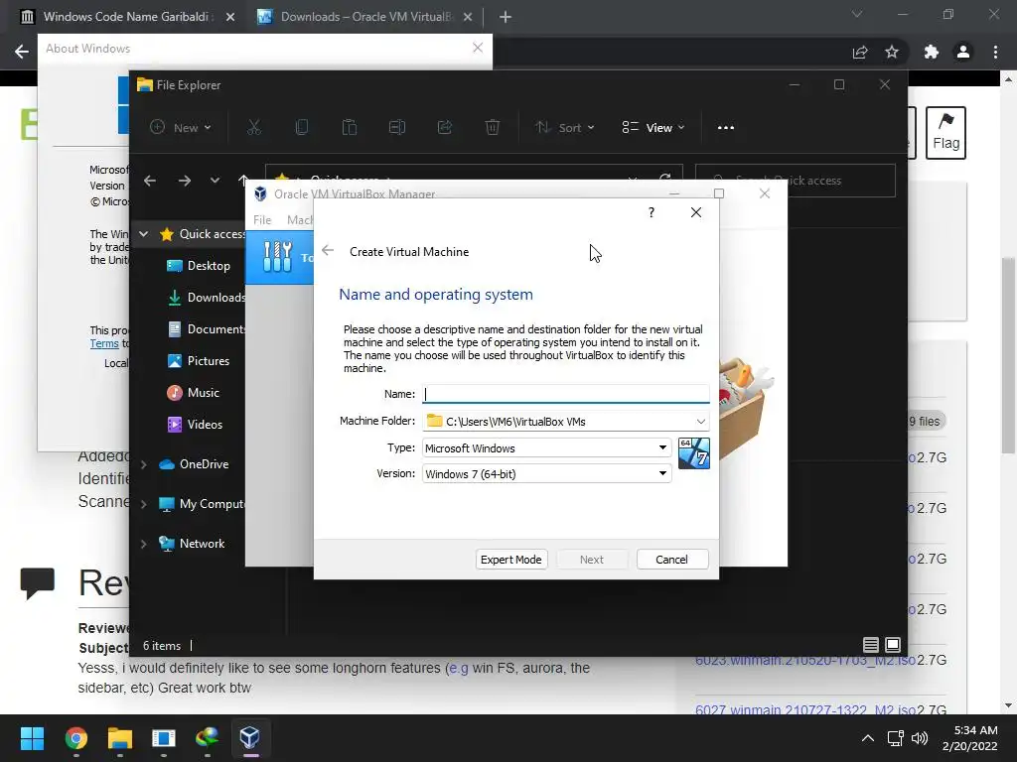Click the Windows 7 64-bit OS icon
1017x762 pixels.
(x=694, y=452)
